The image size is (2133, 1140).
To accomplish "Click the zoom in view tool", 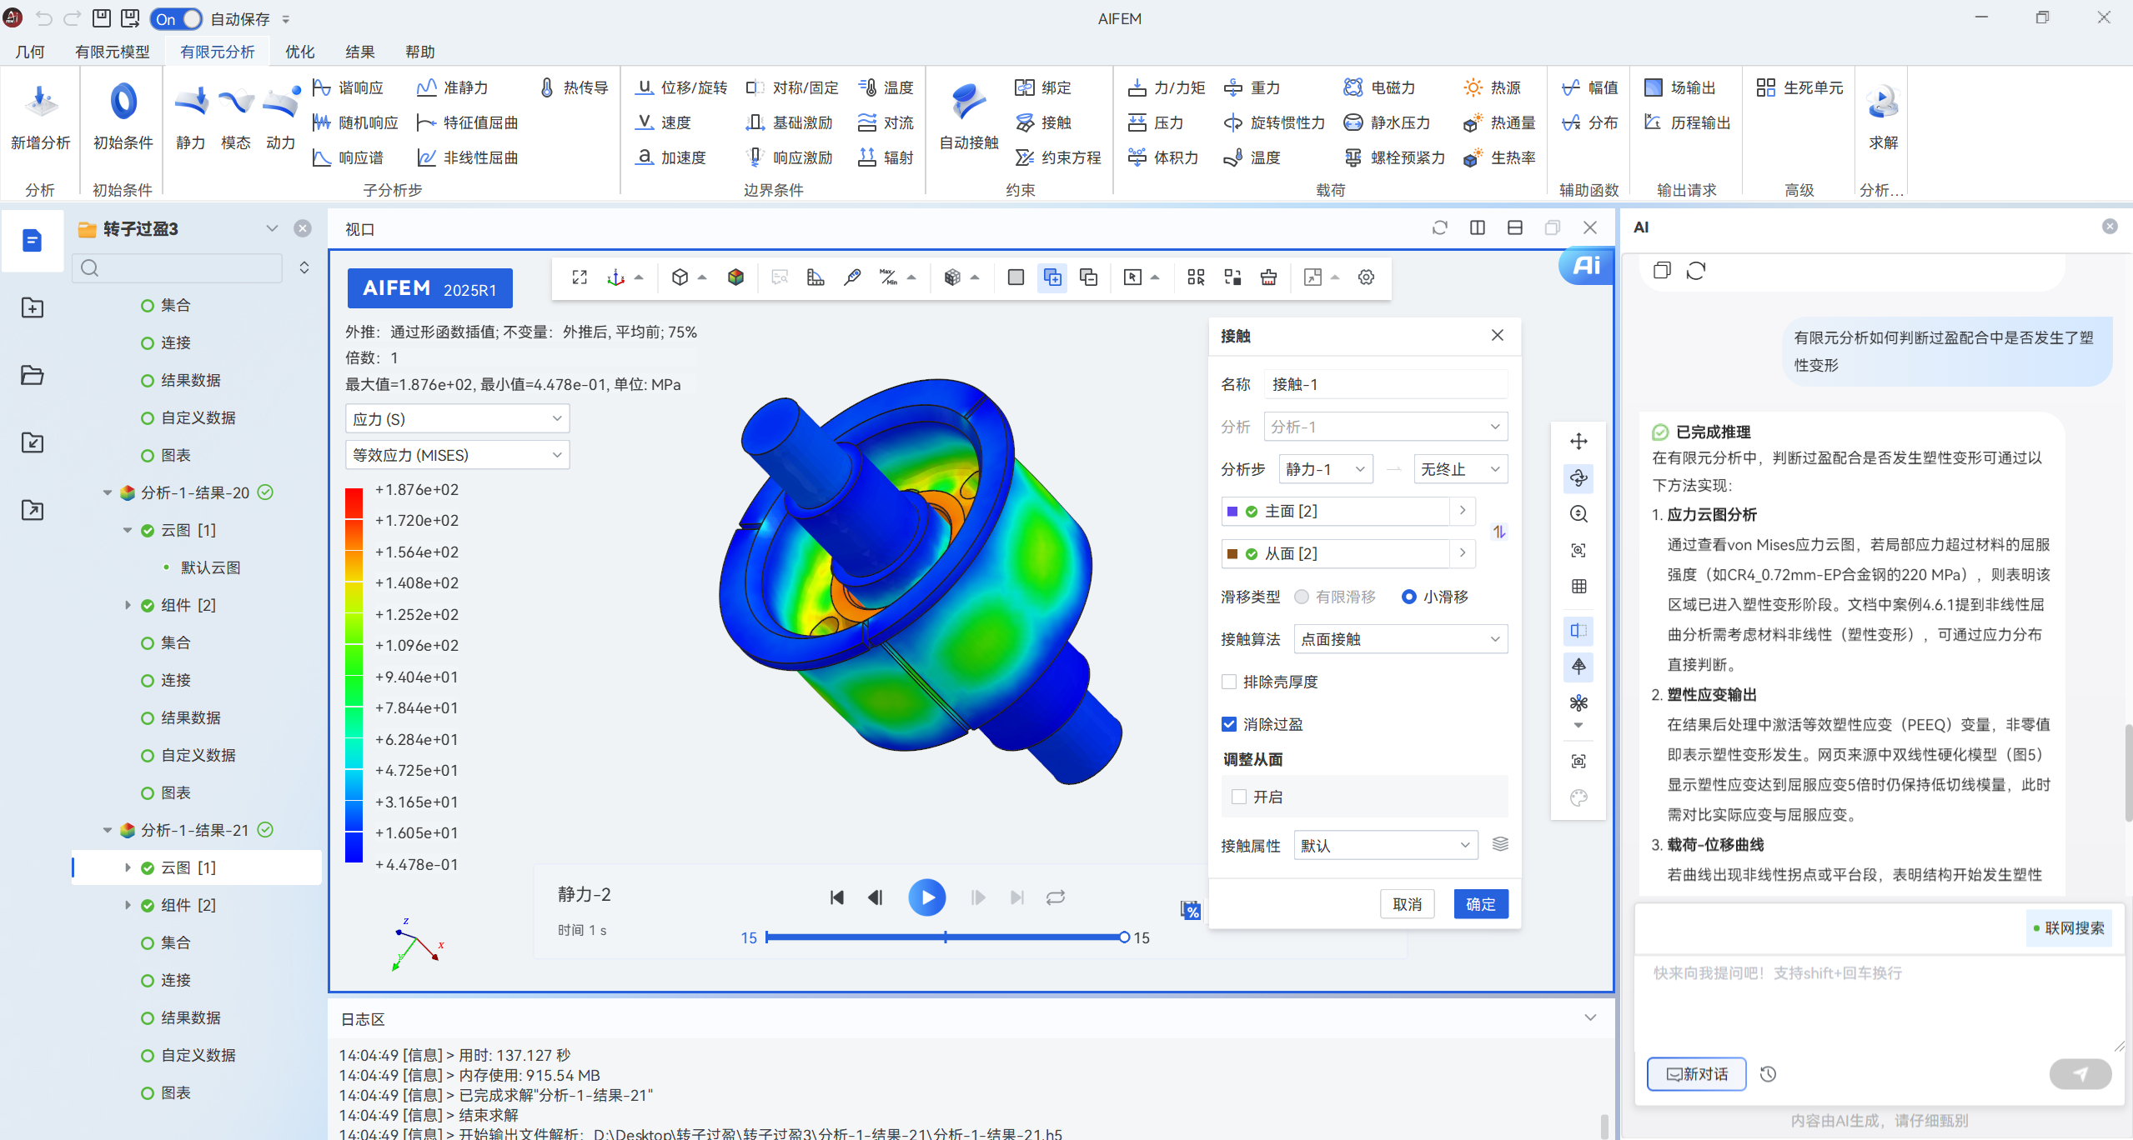I will point(1578,514).
